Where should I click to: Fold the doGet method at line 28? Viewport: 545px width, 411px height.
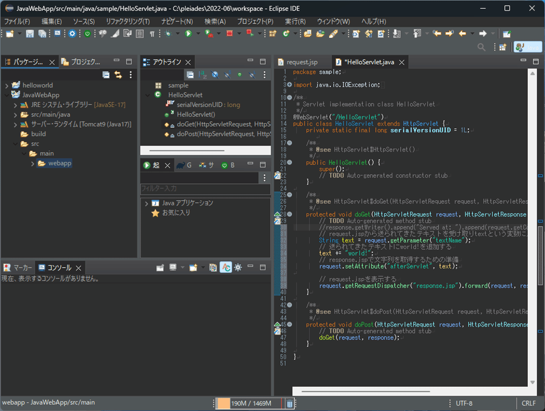coord(289,214)
